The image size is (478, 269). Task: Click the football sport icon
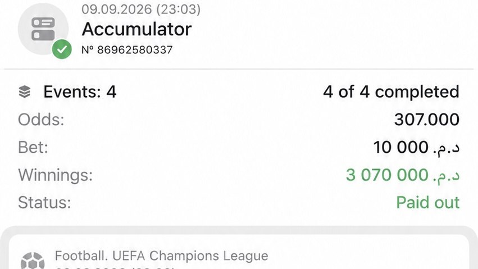coord(33,261)
